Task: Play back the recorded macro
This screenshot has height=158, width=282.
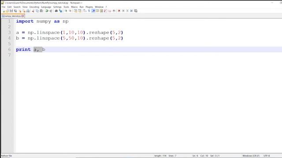Action: 127,11
